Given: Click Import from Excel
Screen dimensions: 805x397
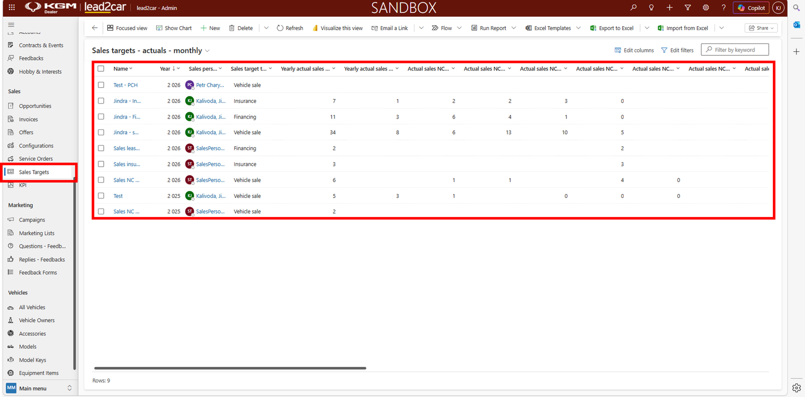Looking at the screenshot, I should [x=683, y=28].
